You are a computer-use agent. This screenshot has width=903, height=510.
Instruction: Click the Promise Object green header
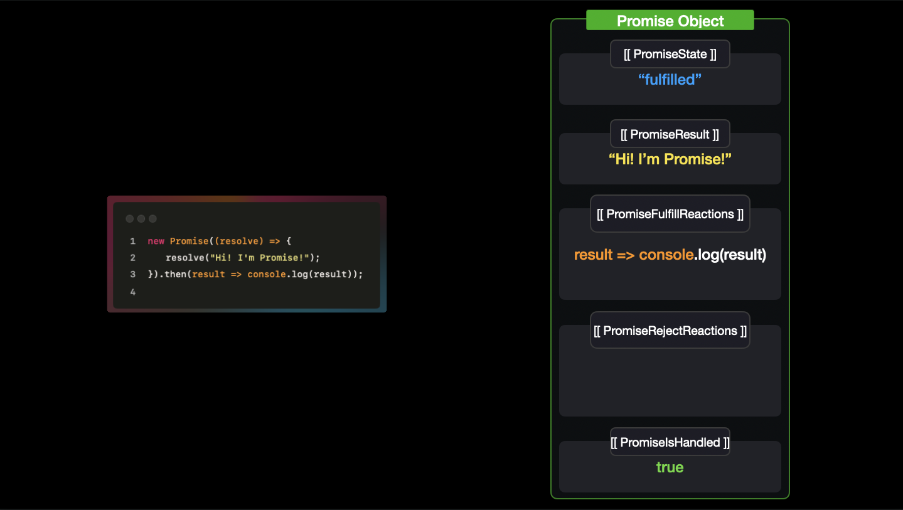point(670,21)
